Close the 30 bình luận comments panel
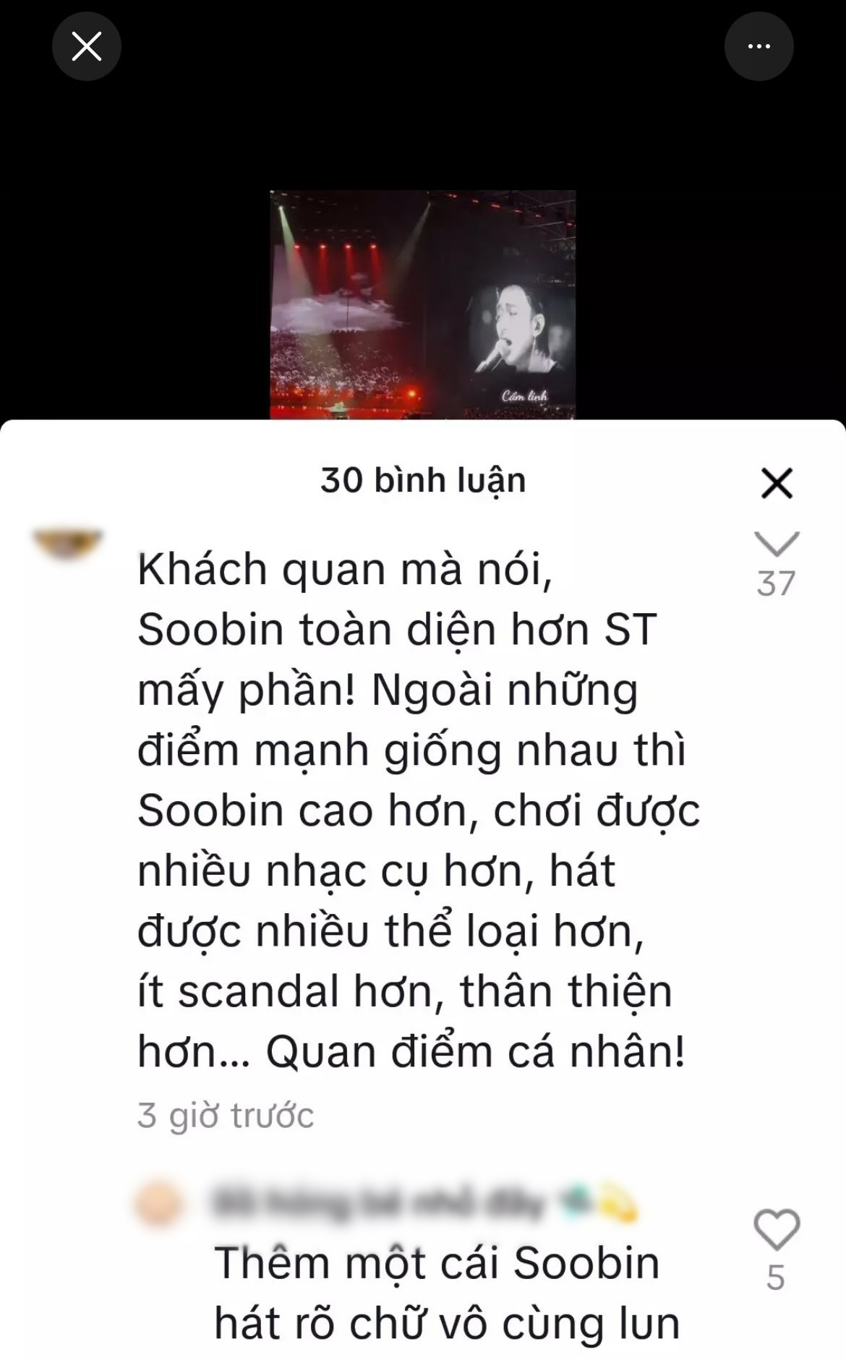The width and height of the screenshot is (846, 1360). click(x=777, y=482)
